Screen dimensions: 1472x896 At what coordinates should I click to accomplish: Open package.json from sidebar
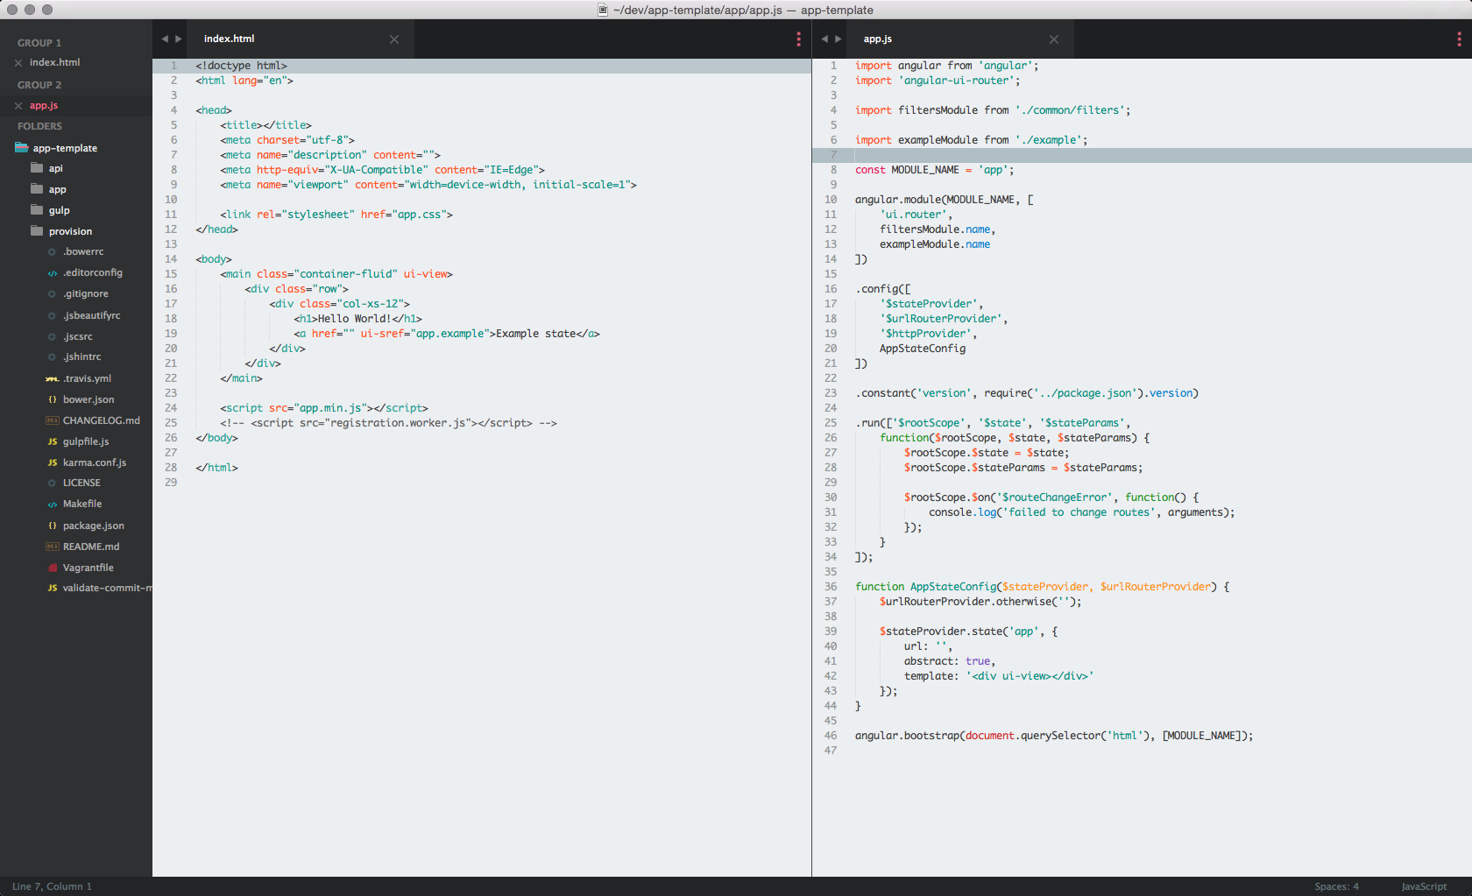pos(94,526)
